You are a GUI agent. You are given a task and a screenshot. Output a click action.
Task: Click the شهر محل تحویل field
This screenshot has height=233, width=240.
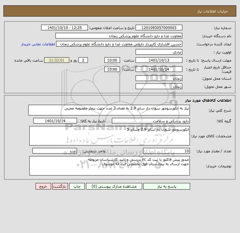tap(159, 86)
